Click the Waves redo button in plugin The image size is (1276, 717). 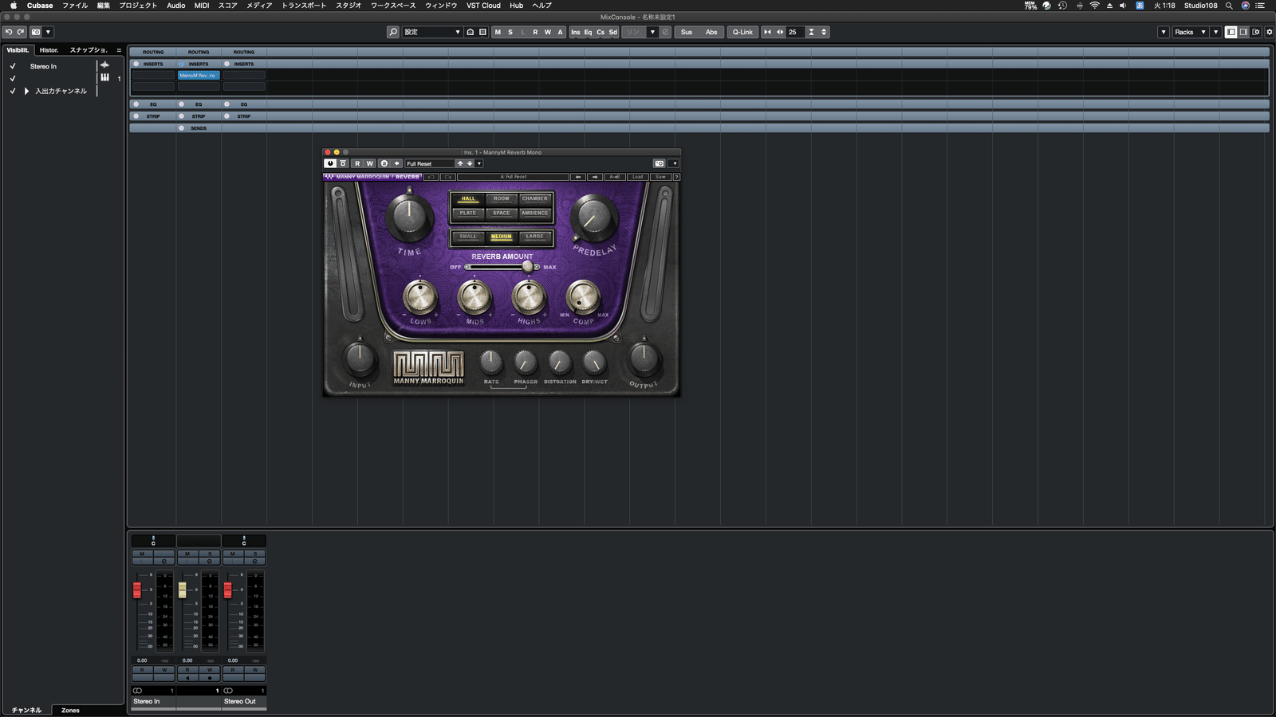click(x=448, y=177)
